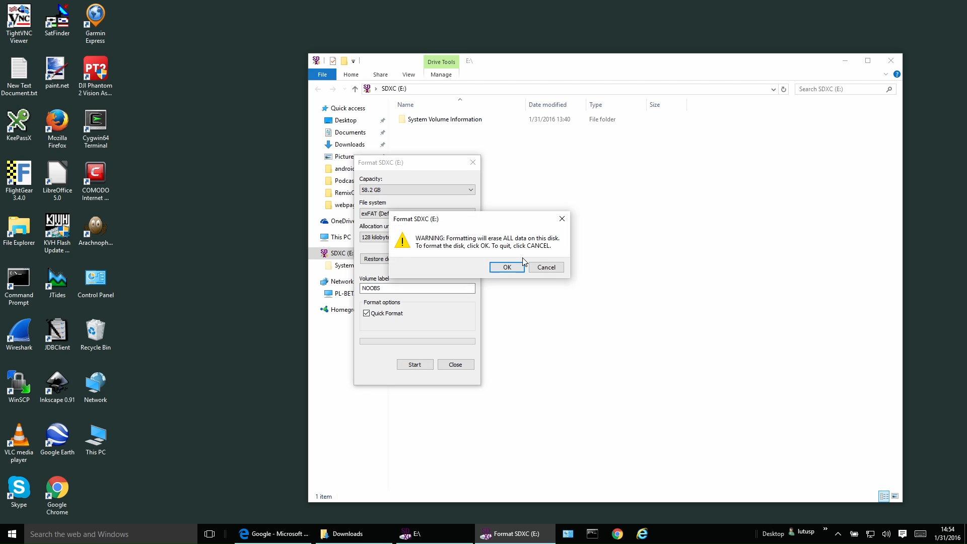Expand the address bar history dropdown
This screenshot has width=967, height=544.
coord(773,89)
